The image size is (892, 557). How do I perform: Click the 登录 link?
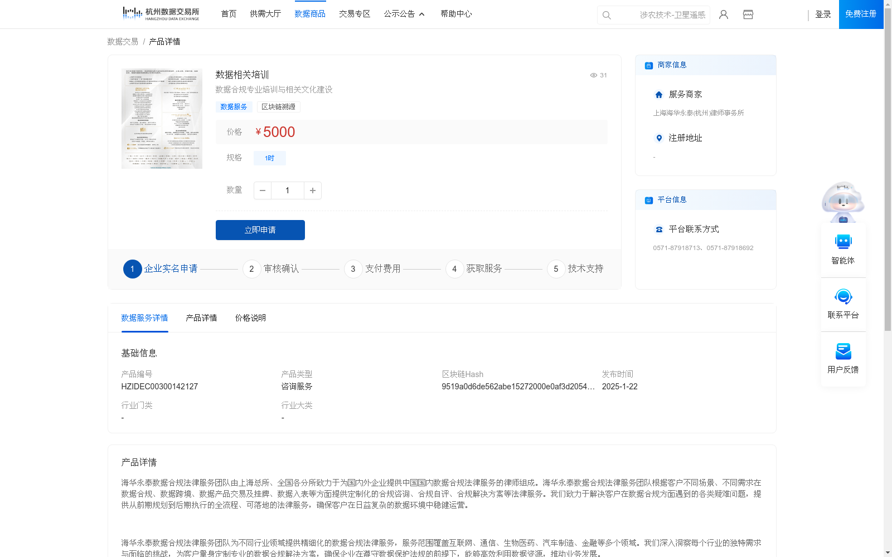pyautogui.click(x=823, y=14)
